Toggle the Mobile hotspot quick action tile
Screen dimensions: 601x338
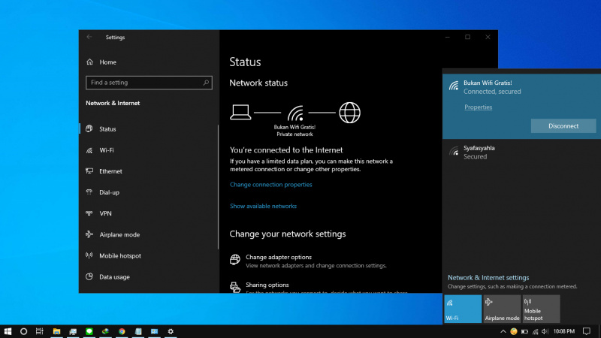[541, 309]
